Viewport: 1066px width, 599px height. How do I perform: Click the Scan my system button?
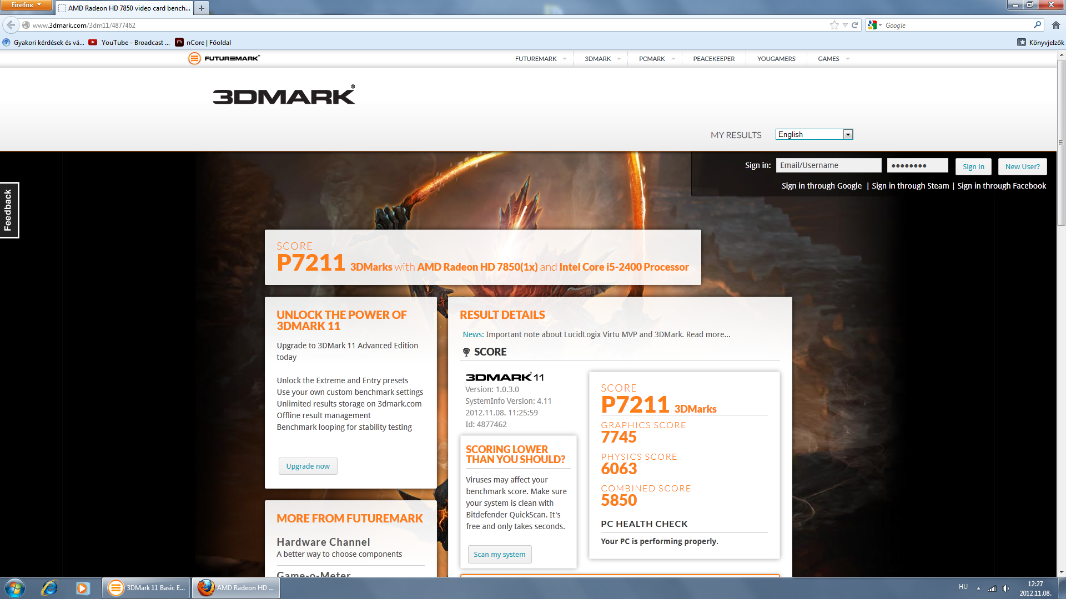(x=499, y=554)
